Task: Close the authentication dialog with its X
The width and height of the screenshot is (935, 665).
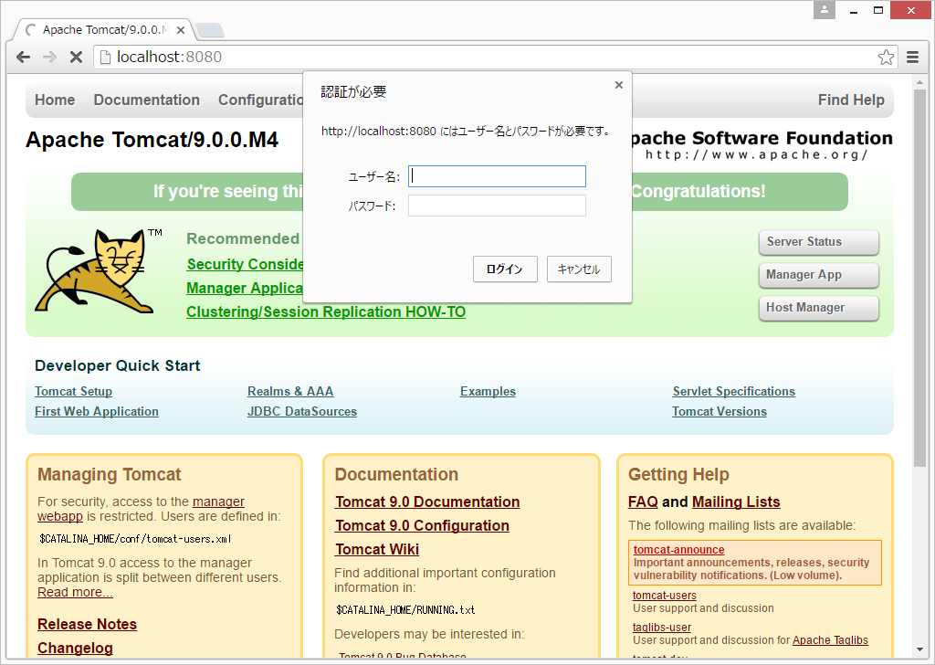Action: click(x=619, y=84)
